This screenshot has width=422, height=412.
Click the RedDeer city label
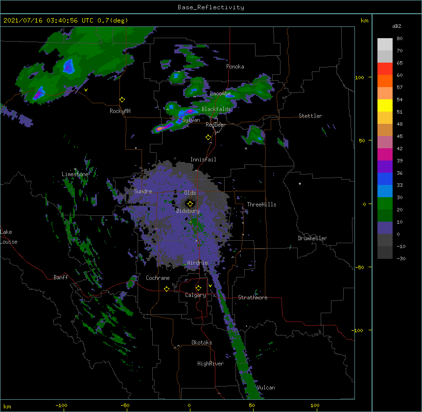(x=215, y=125)
